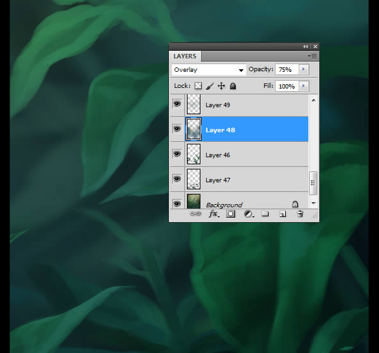Viewport: 379px width, 353px height.
Task: Create new fill or adjustment layer
Action: [x=249, y=214]
